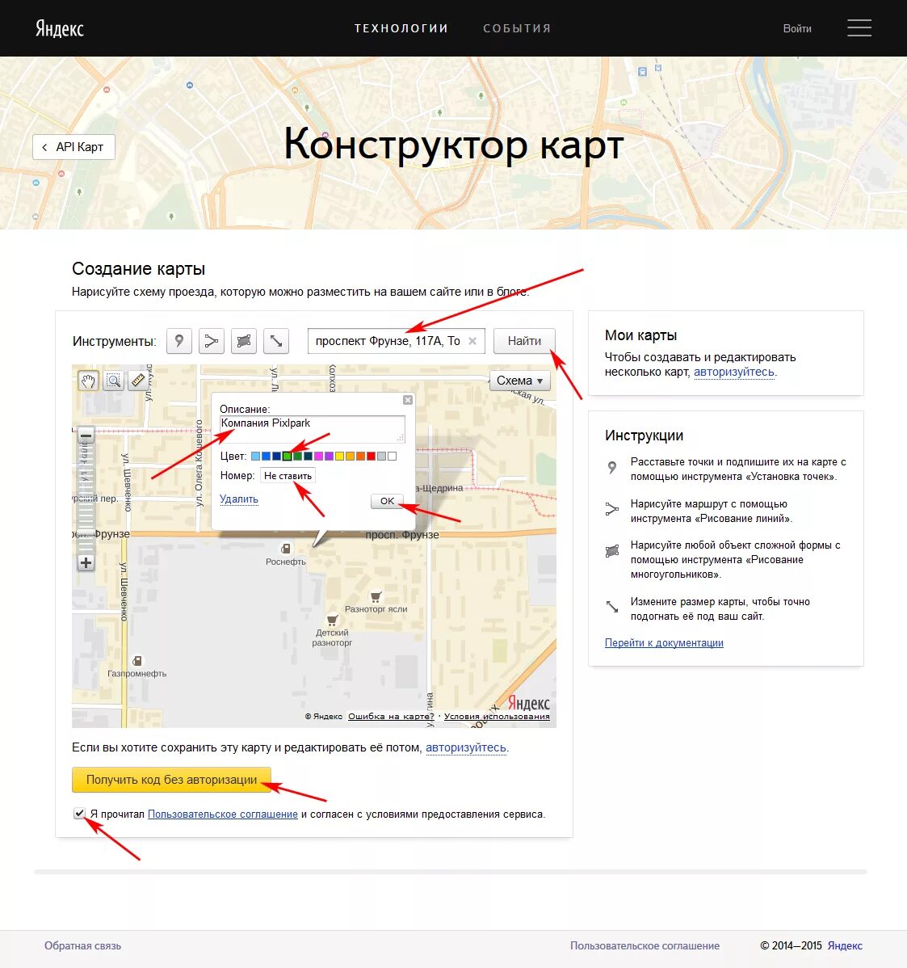This screenshot has height=968, width=907.
Task: Open the Схема map type dropdown
Action: pyautogui.click(x=519, y=381)
